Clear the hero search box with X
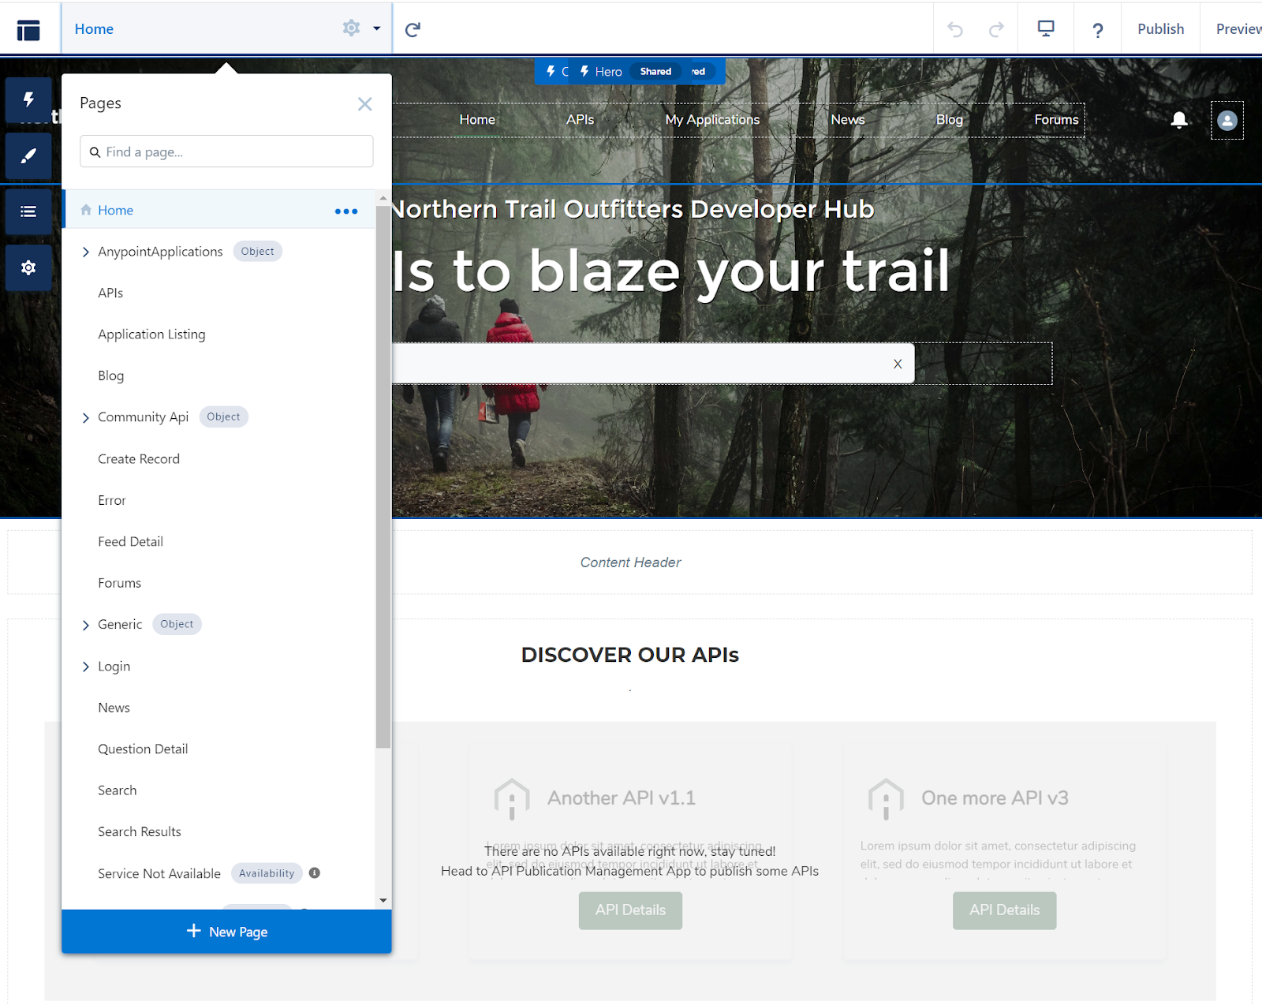 (898, 364)
